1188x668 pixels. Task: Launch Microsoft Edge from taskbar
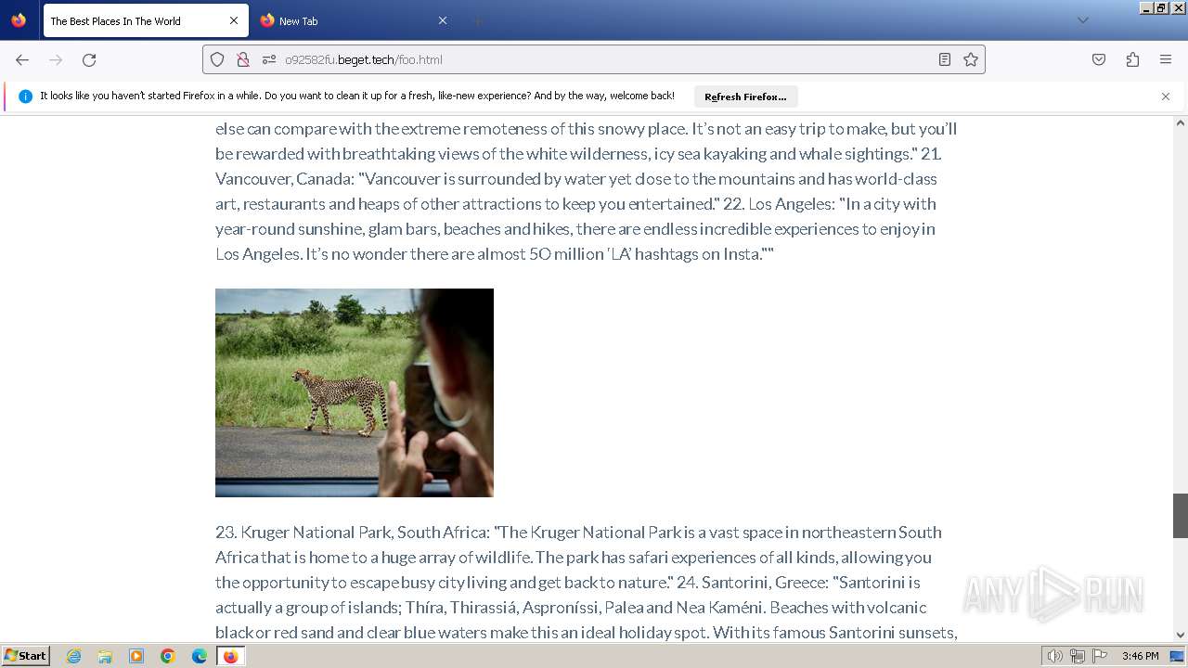(200, 656)
